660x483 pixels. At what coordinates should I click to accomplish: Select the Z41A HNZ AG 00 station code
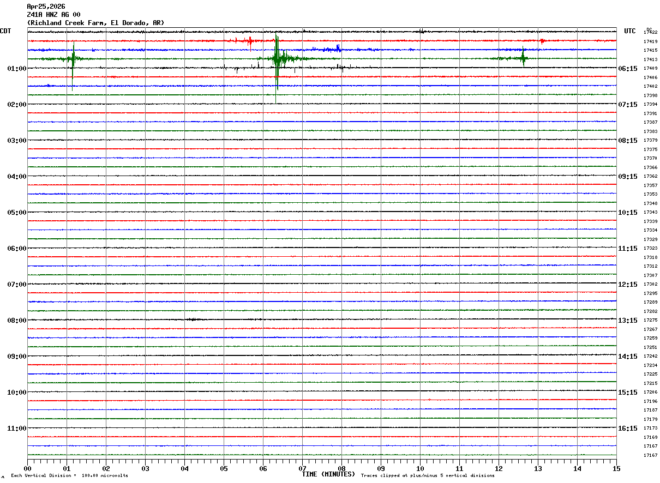pyautogui.click(x=53, y=15)
